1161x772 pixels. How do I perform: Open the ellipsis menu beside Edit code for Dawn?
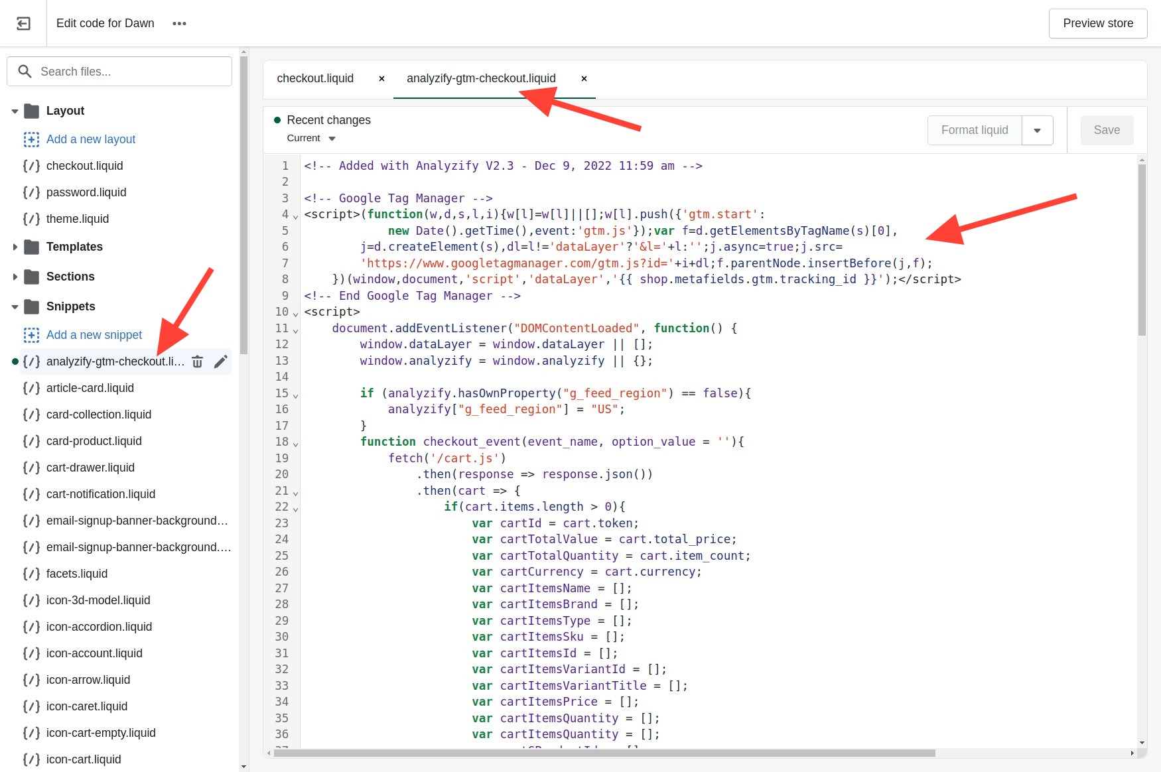[x=179, y=23]
